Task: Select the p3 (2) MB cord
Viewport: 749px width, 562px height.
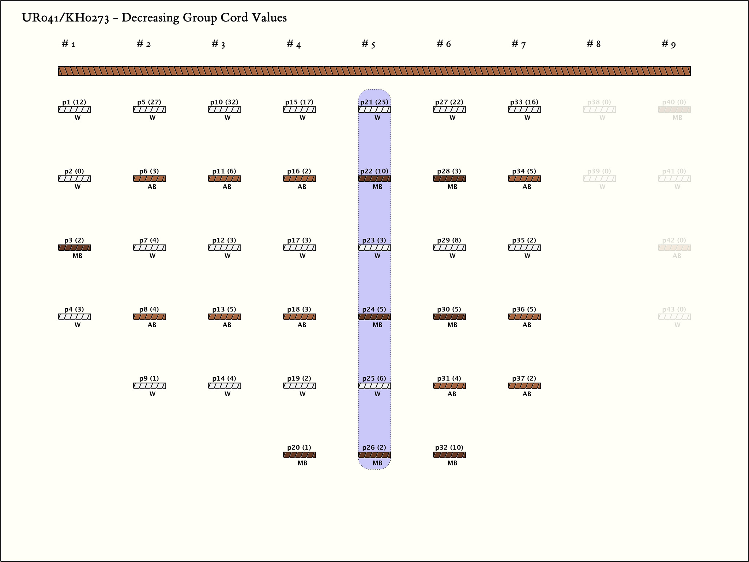Action: coord(74,248)
